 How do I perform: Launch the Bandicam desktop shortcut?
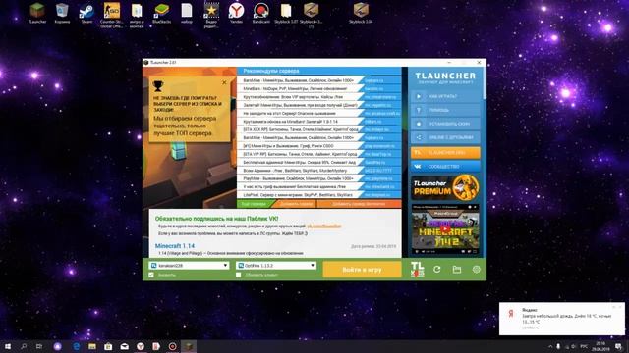(261, 13)
